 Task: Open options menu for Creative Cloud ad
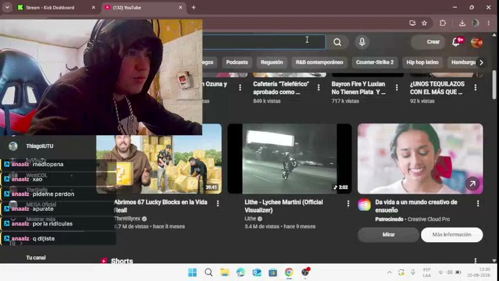tap(478, 203)
